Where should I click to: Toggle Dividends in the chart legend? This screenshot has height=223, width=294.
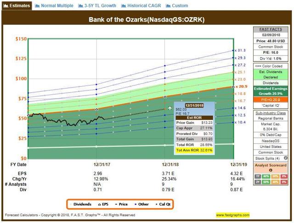tap(81, 204)
